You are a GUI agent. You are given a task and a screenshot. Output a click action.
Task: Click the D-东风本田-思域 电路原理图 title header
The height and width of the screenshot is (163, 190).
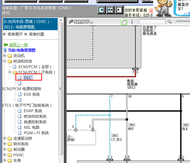(30, 24)
